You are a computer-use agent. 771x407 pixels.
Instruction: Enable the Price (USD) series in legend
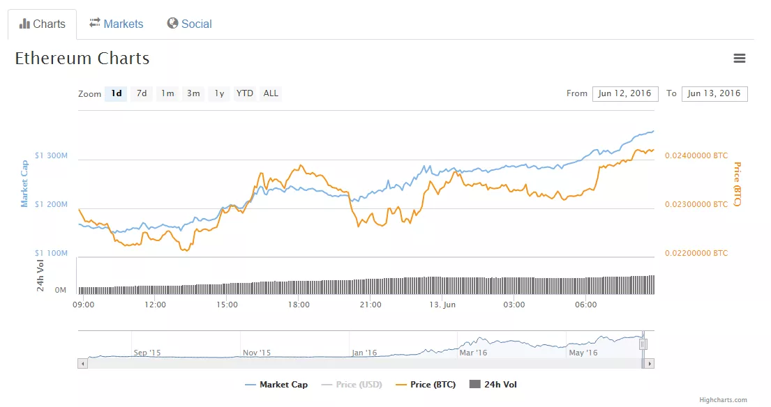pos(351,384)
